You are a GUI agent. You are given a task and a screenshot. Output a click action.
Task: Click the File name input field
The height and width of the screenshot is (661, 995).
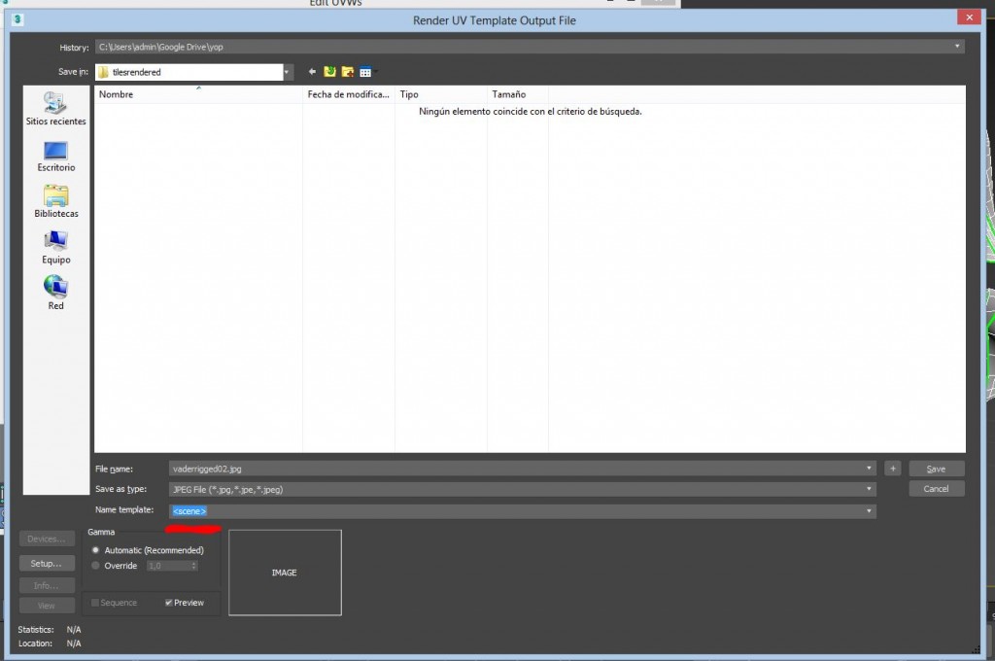(x=515, y=469)
